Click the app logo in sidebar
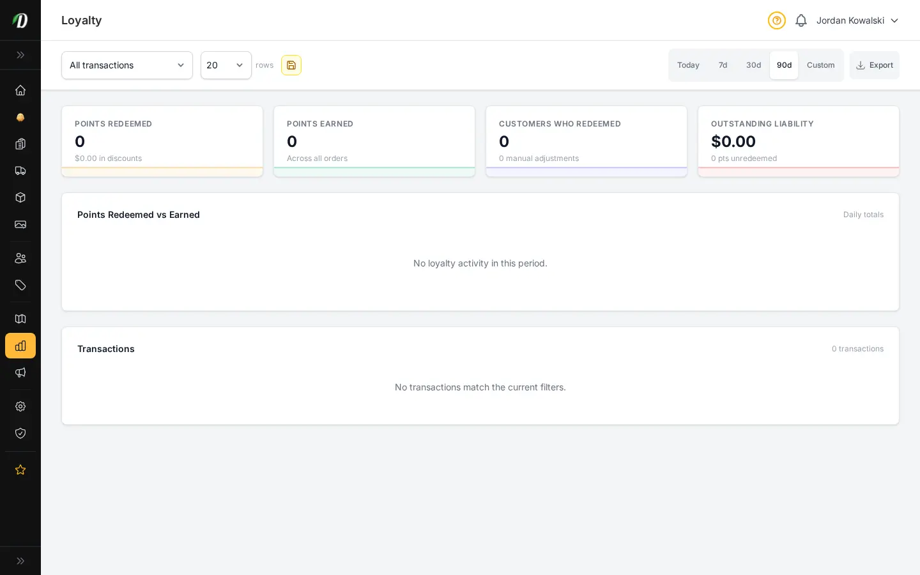 (x=20, y=20)
